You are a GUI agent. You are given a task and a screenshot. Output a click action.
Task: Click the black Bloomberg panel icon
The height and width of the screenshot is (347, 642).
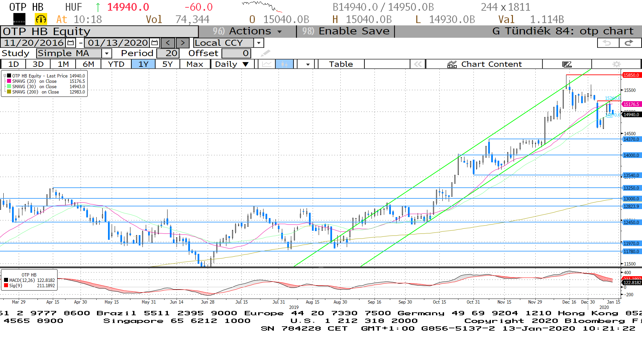(19, 19)
